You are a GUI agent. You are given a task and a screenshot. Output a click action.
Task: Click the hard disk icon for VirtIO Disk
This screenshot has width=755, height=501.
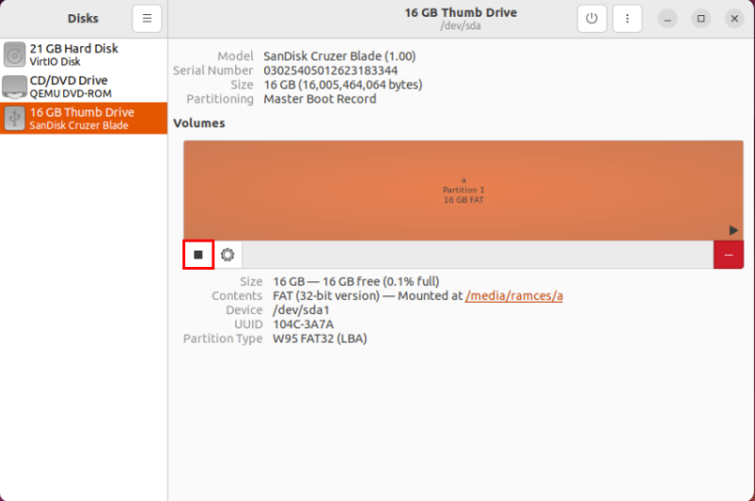[x=14, y=55]
